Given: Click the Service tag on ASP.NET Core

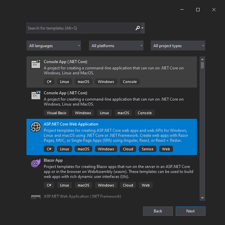Looking at the screenshot, I should coord(147,149).
